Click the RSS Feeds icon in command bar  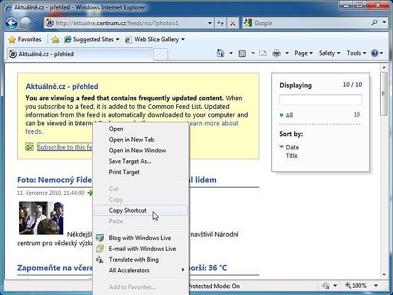click(x=242, y=53)
